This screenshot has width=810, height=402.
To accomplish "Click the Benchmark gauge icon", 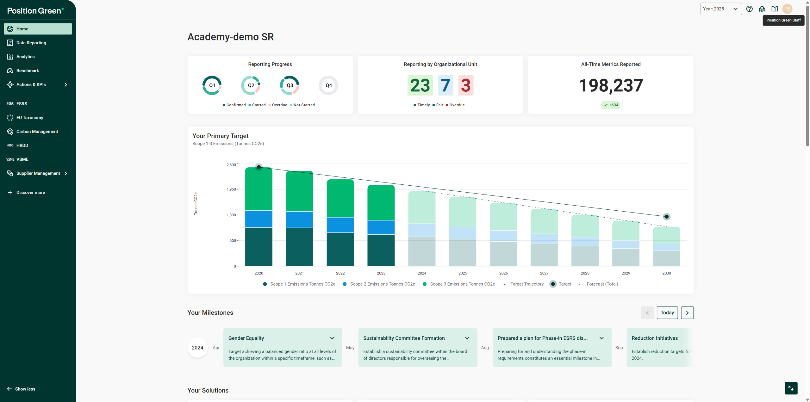I will (x=10, y=71).
